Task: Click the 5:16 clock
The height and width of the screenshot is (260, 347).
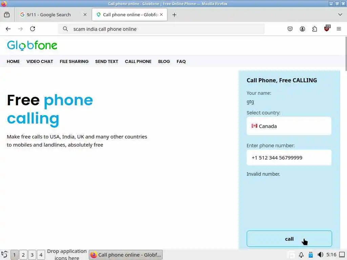Action: click(x=331, y=255)
